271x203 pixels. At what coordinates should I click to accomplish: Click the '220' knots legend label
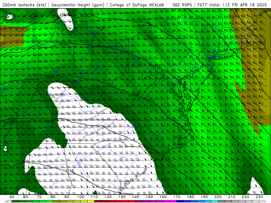click(x=245, y=197)
